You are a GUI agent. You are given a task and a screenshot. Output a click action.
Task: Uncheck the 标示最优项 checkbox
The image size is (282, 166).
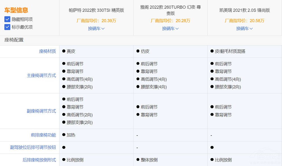pos(7,27)
